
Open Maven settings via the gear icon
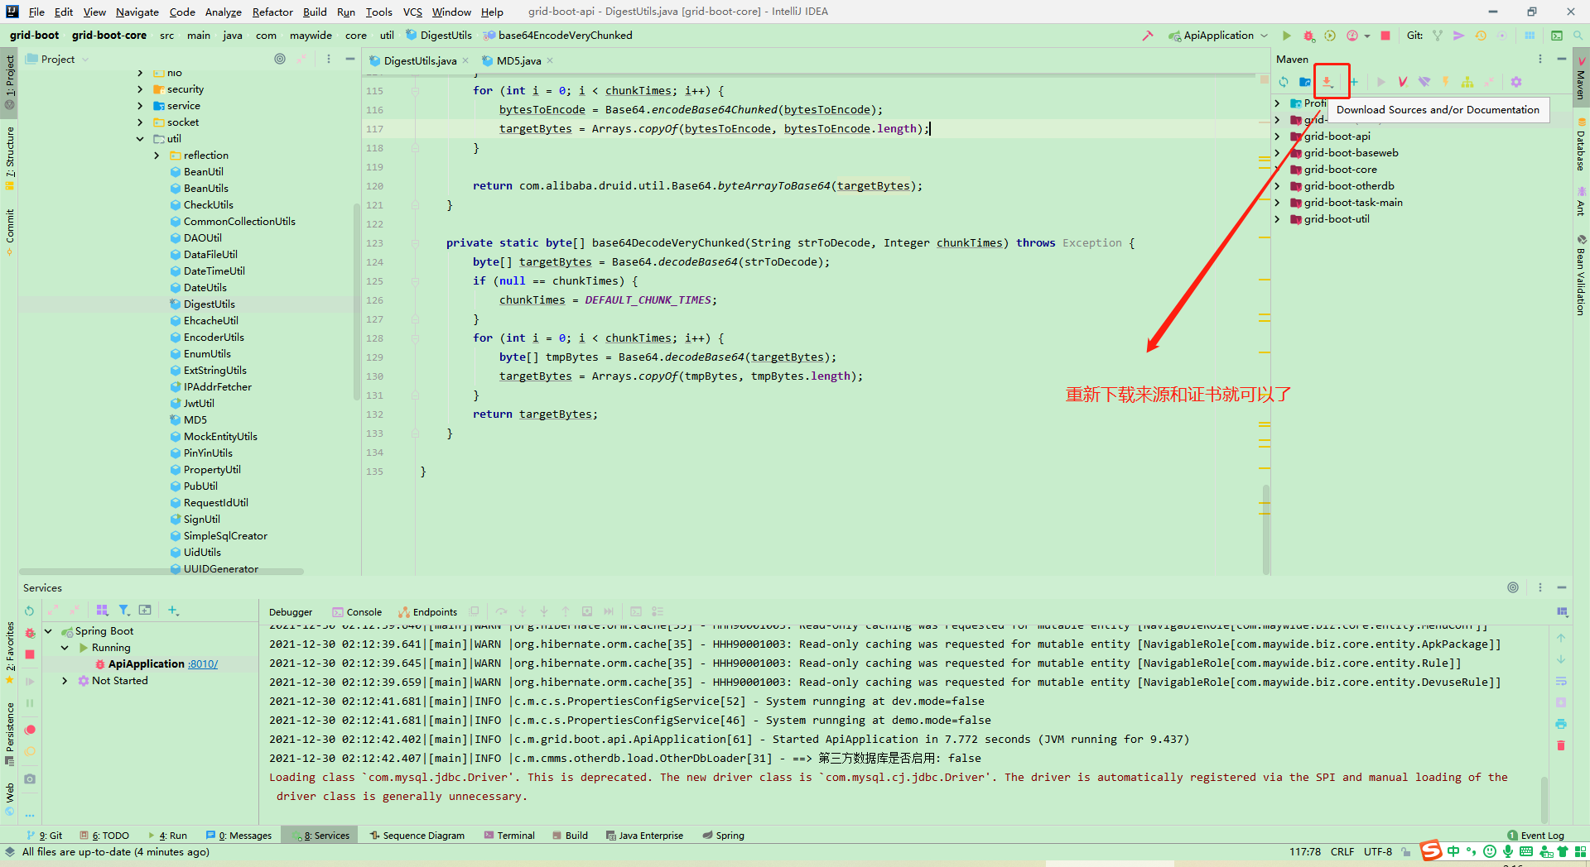pyautogui.click(x=1517, y=81)
